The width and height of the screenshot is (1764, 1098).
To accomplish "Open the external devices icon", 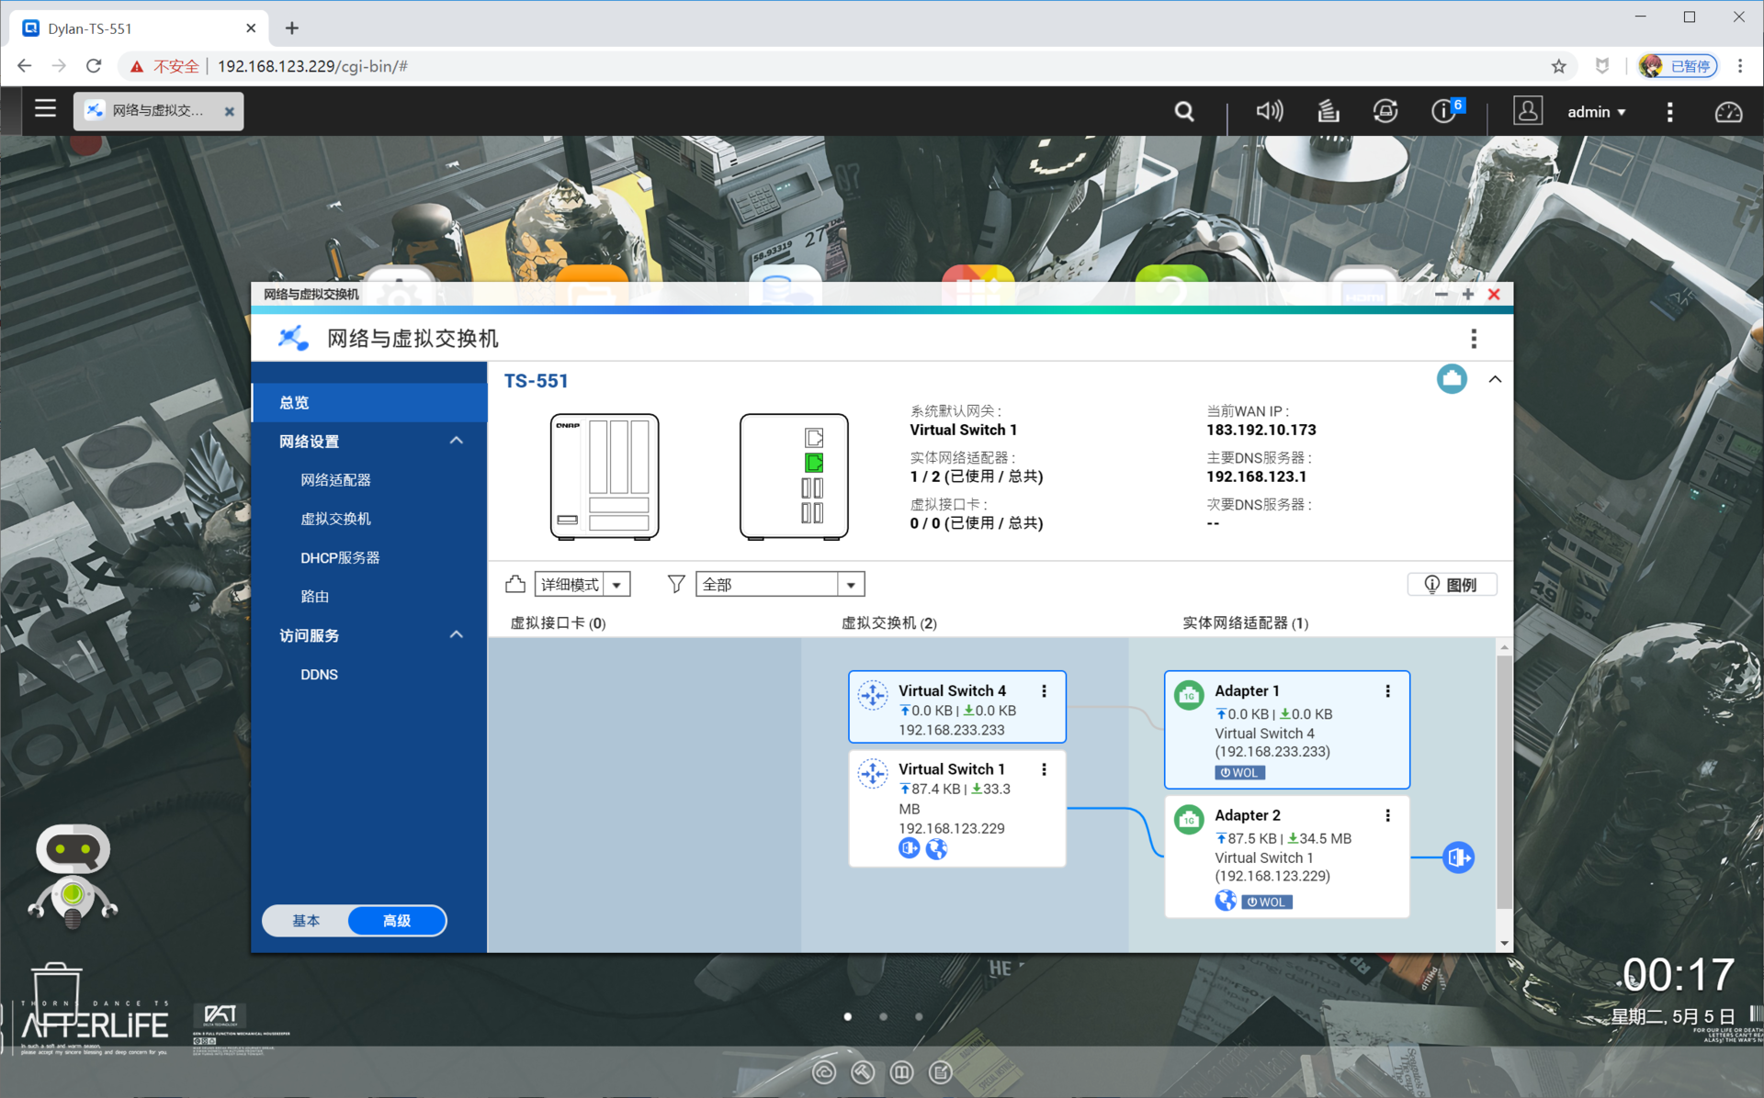I will [x=1385, y=112].
